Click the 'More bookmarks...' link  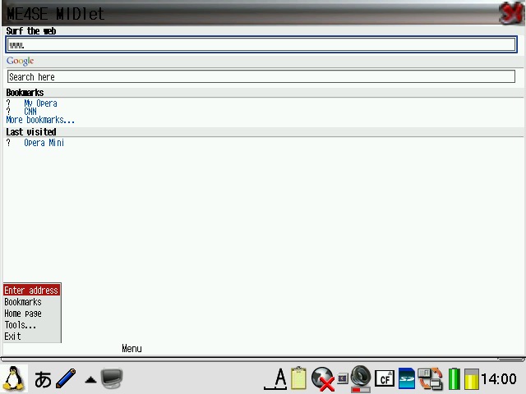pyautogui.click(x=40, y=120)
